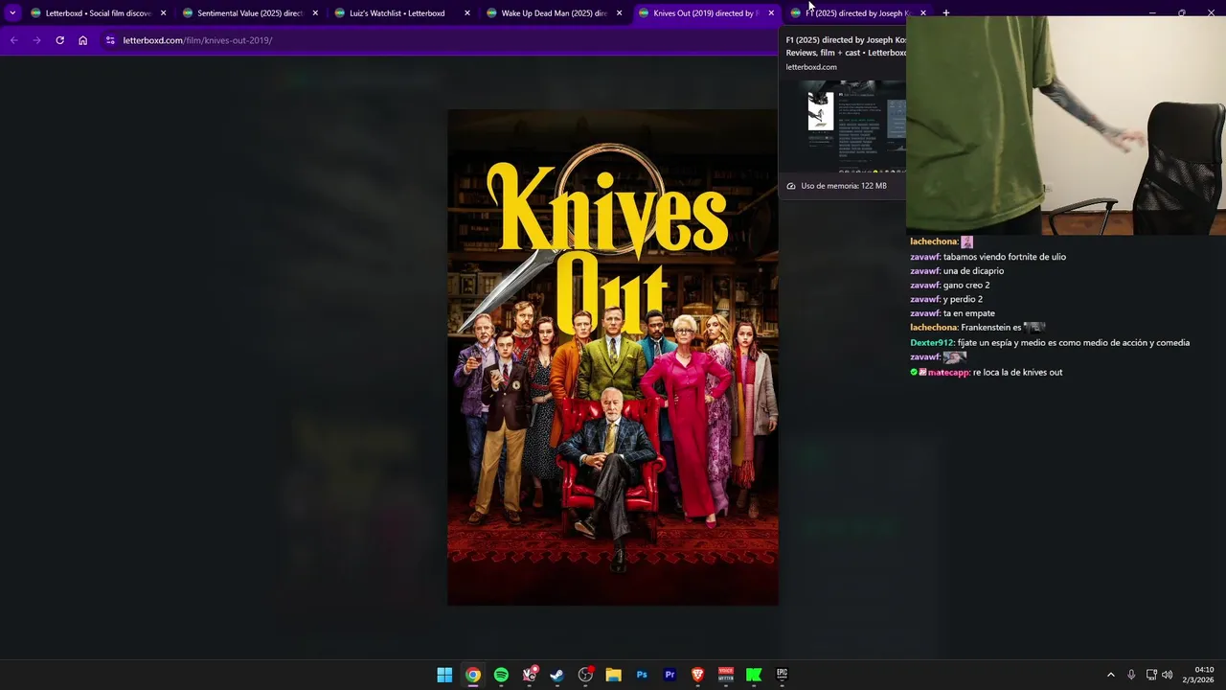Close the Sentimental Value tab
The width and height of the screenshot is (1226, 690).
[315, 13]
